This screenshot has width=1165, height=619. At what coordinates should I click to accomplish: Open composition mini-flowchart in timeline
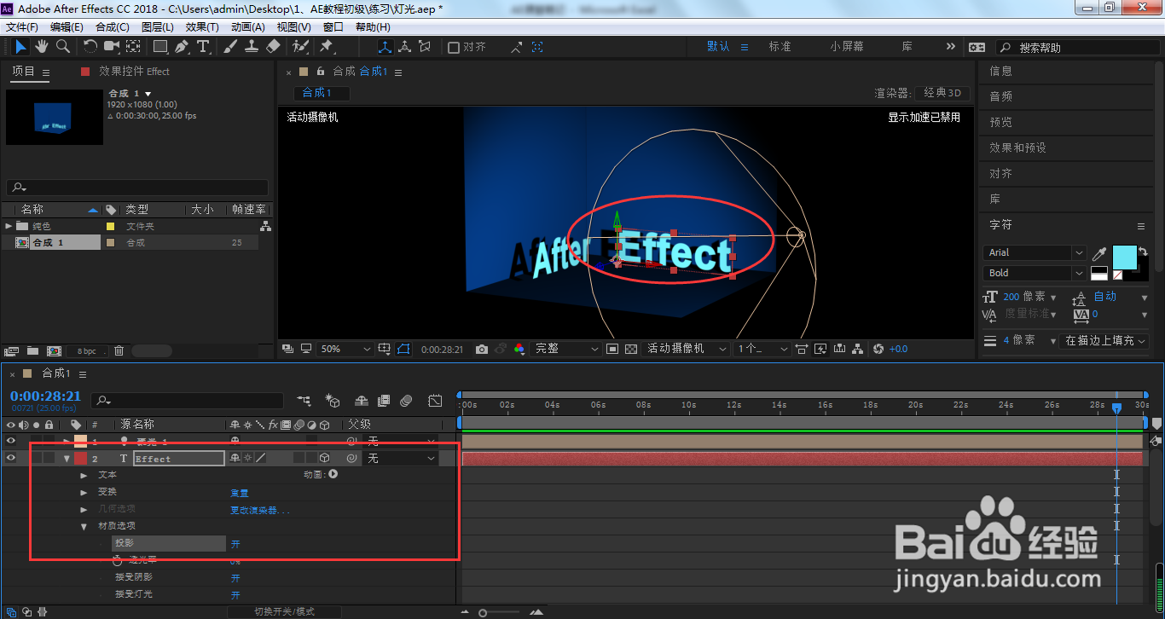click(x=304, y=400)
